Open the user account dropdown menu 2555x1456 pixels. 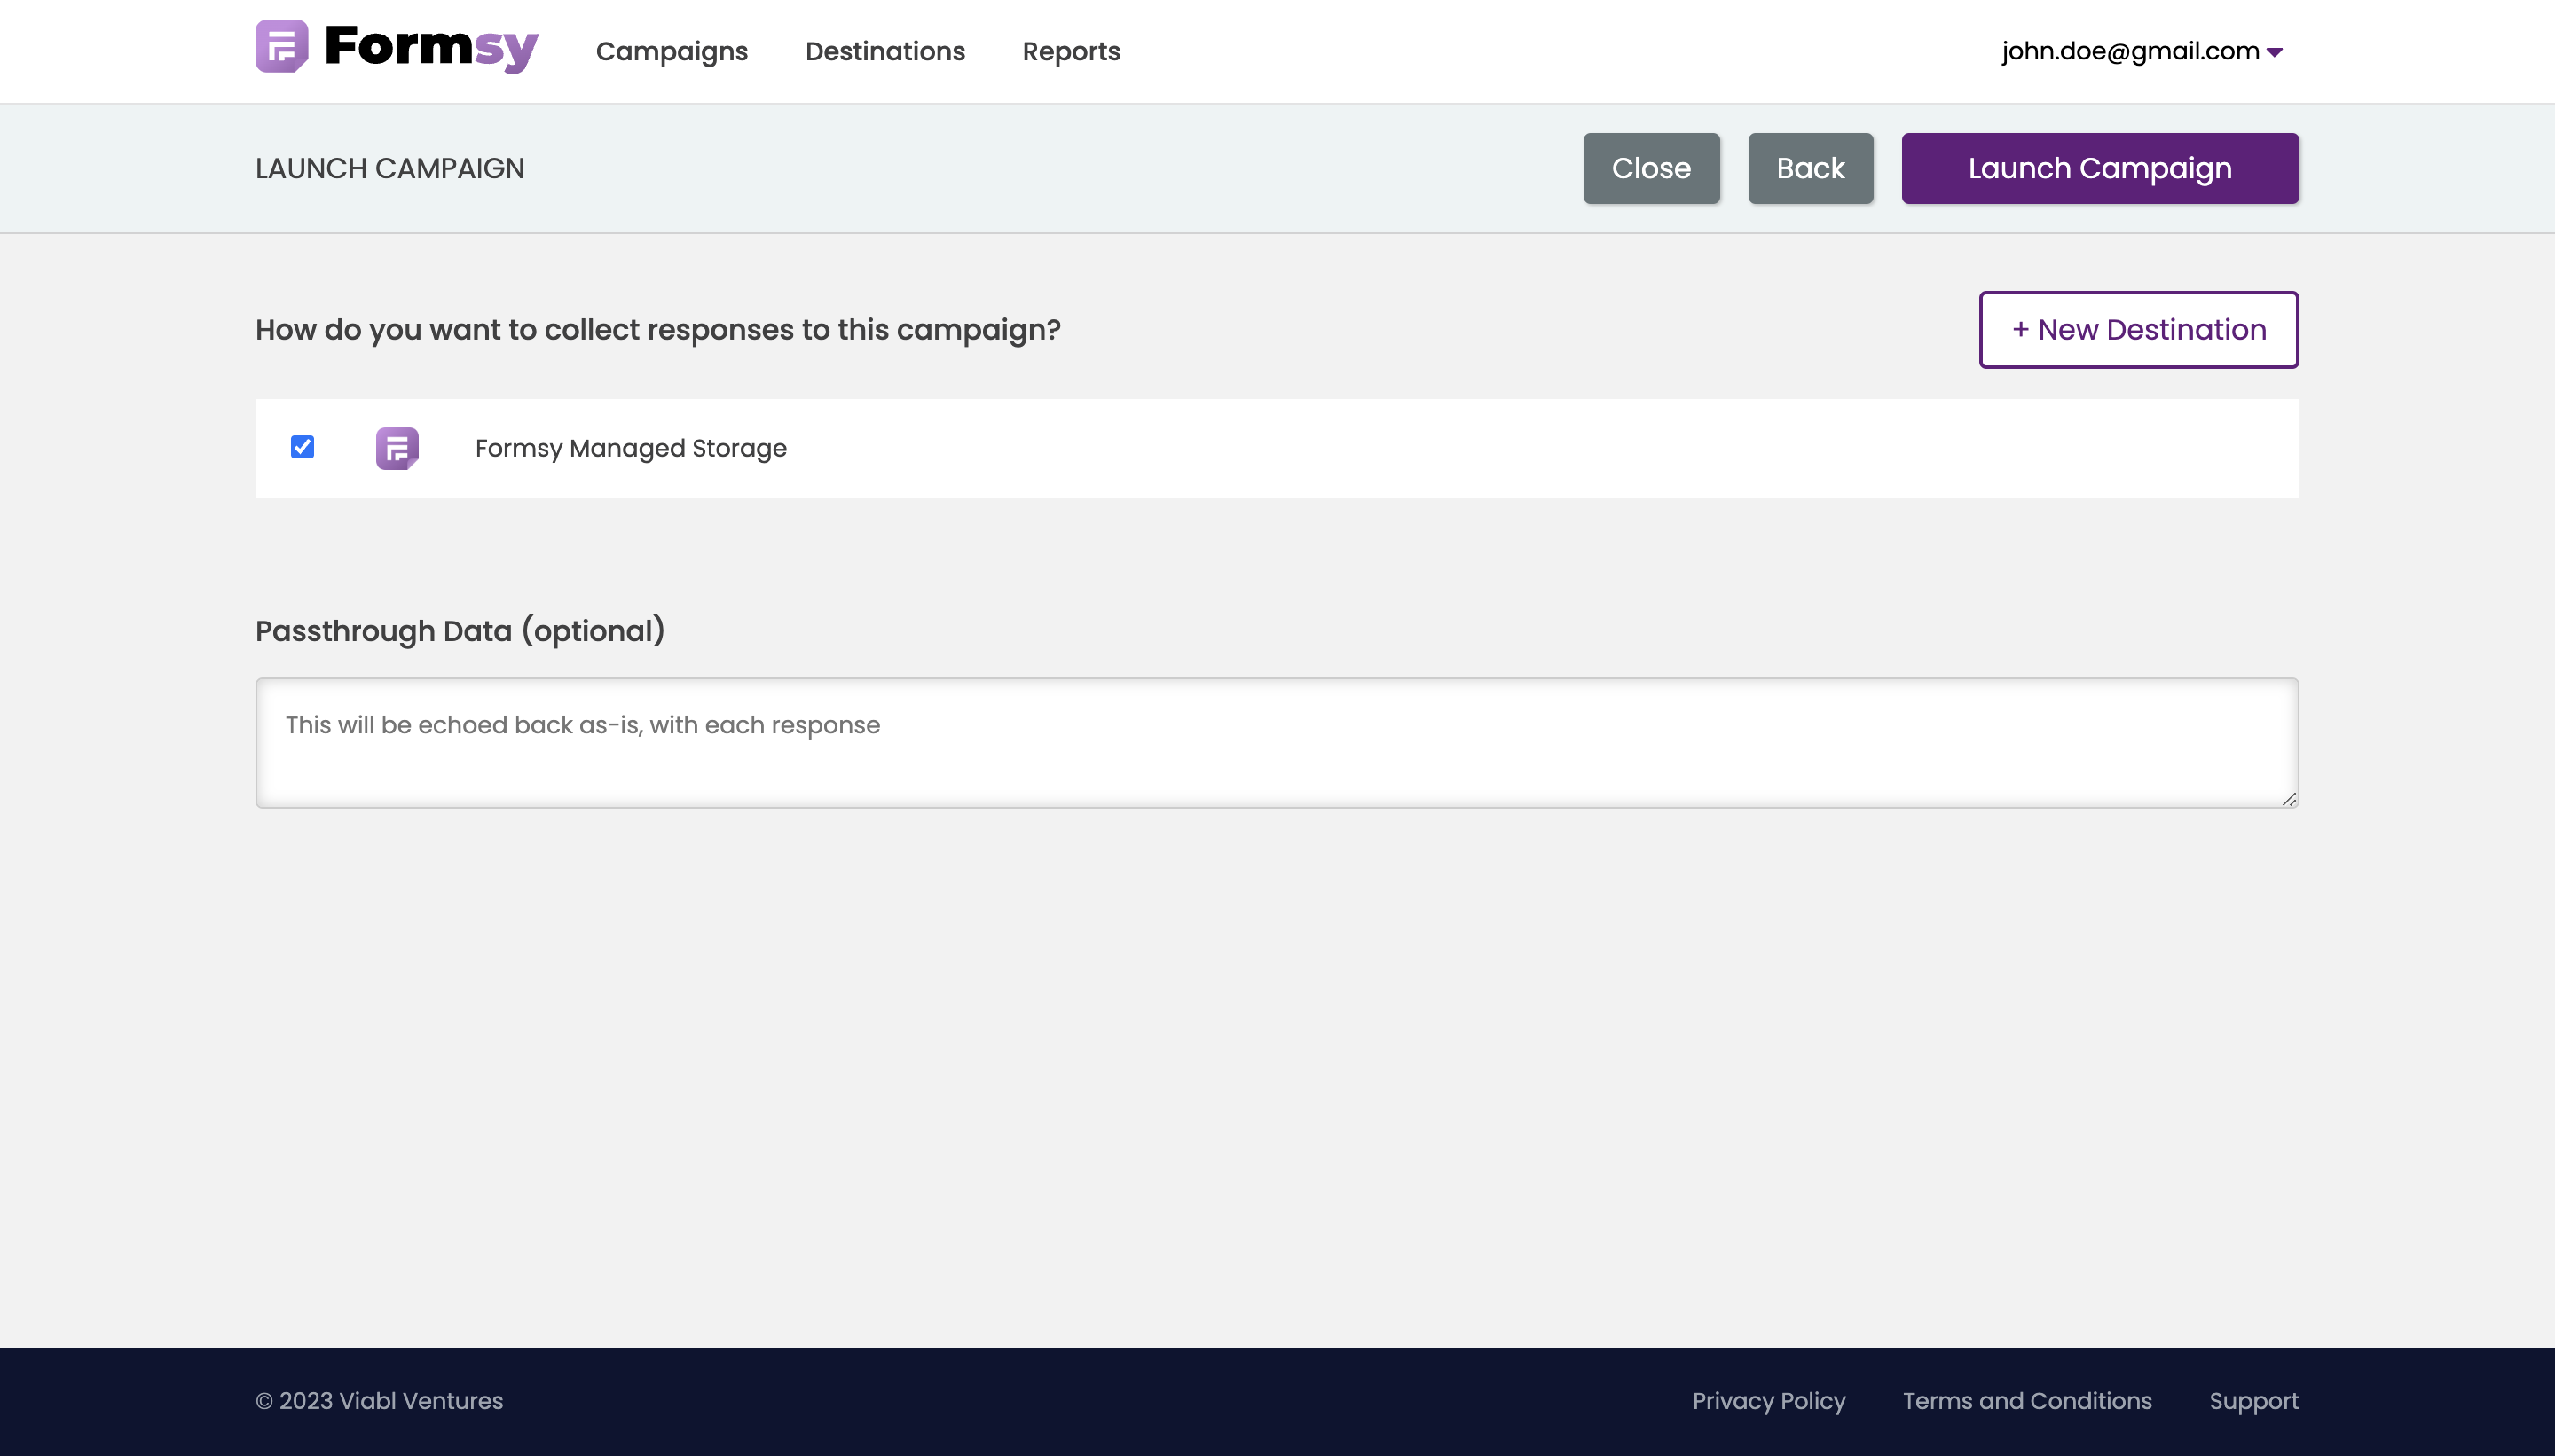[2141, 51]
